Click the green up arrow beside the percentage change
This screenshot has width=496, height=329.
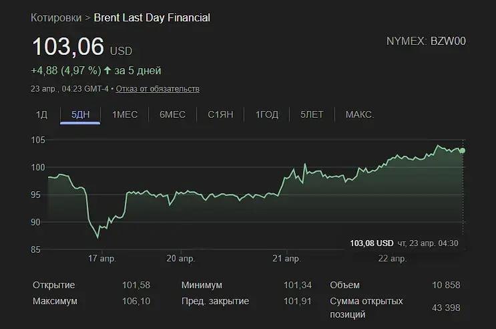(109, 70)
